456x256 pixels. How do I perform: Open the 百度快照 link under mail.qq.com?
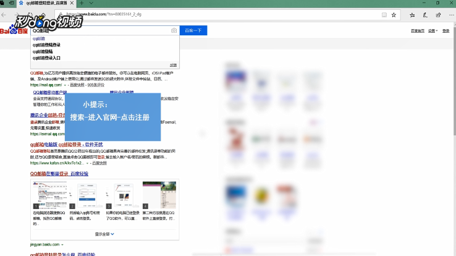tap(77, 85)
